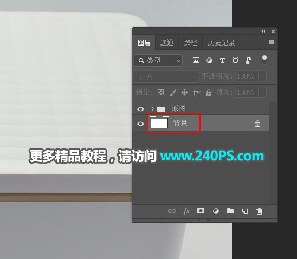This screenshot has width=297, height=259.
Task: Filter for type layers icon
Action: [223, 61]
